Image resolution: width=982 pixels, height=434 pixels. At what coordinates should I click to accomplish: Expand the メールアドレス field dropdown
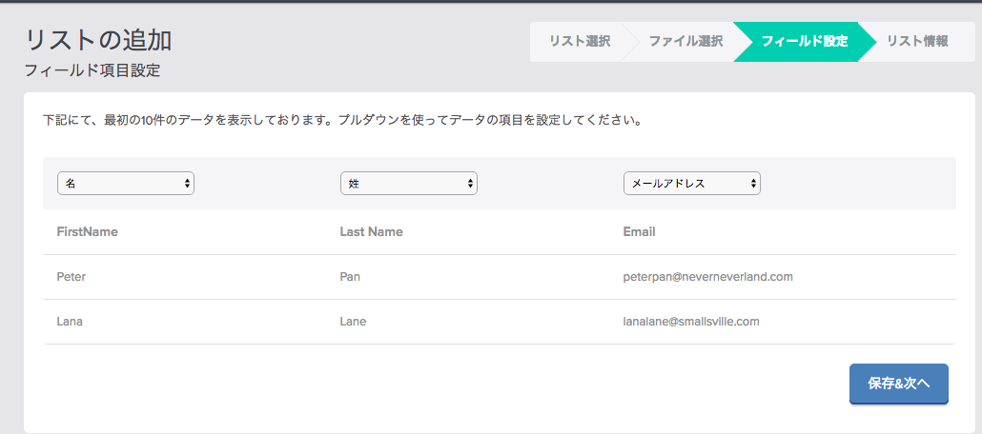coord(692,184)
